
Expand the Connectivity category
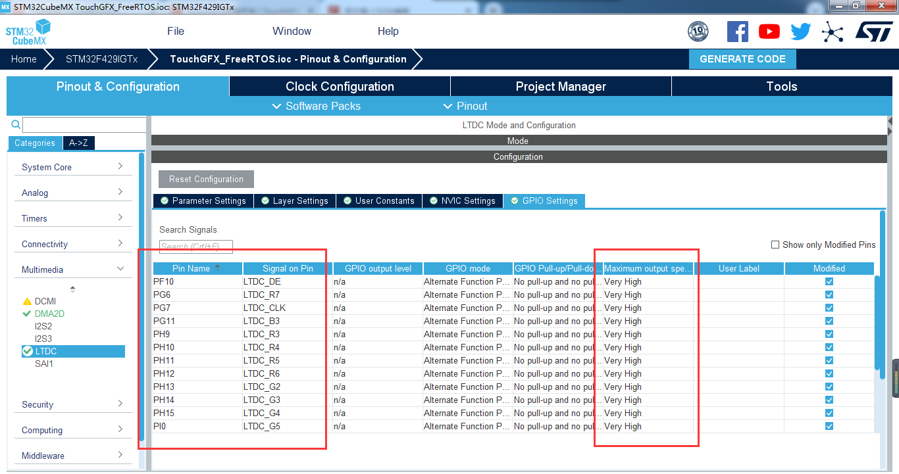point(72,244)
